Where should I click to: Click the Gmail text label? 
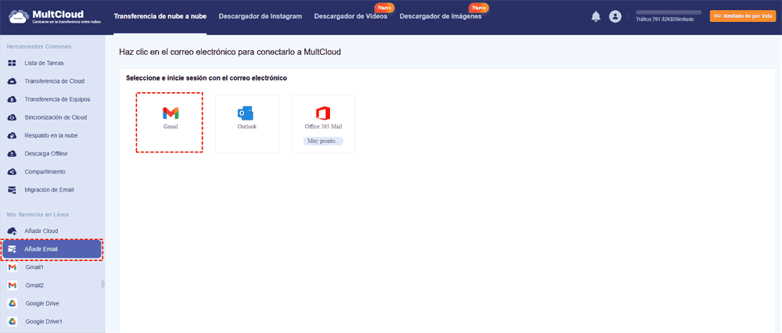point(170,127)
